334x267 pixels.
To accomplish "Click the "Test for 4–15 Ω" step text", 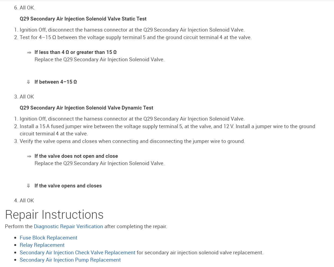I will tap(135, 37).
